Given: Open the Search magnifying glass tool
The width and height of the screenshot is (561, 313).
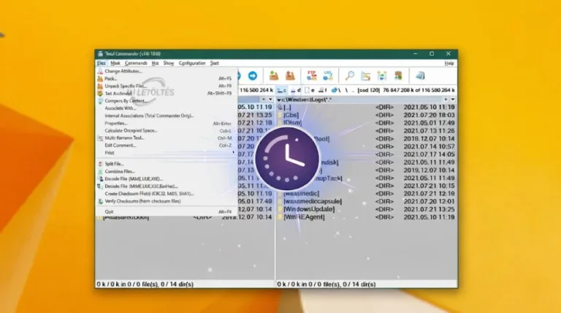Looking at the screenshot, I should 349,75.
